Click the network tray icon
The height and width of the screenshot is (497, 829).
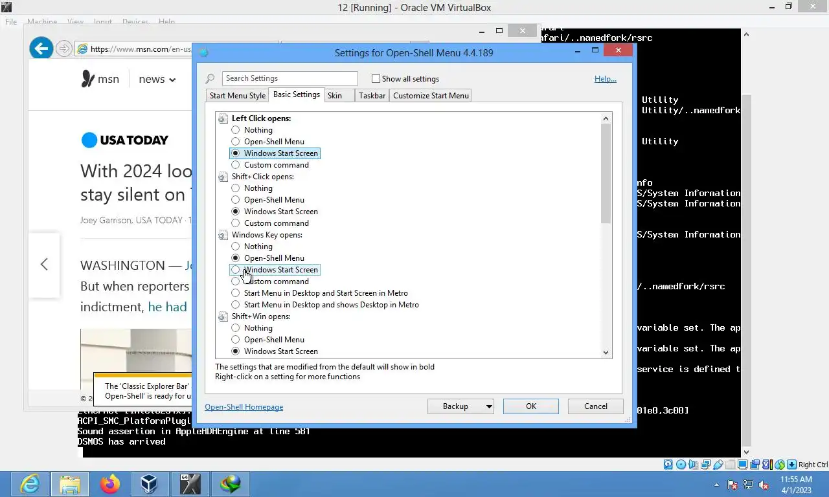point(748,485)
